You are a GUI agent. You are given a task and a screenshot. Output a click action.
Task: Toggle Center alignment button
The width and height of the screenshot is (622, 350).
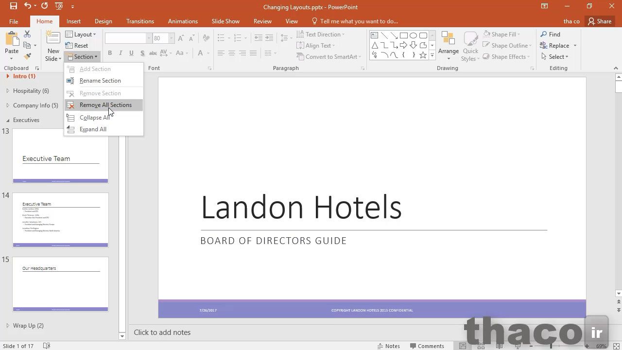pos(231,53)
